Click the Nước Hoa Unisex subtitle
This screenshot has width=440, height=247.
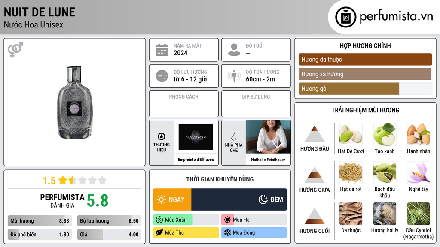coord(34,24)
